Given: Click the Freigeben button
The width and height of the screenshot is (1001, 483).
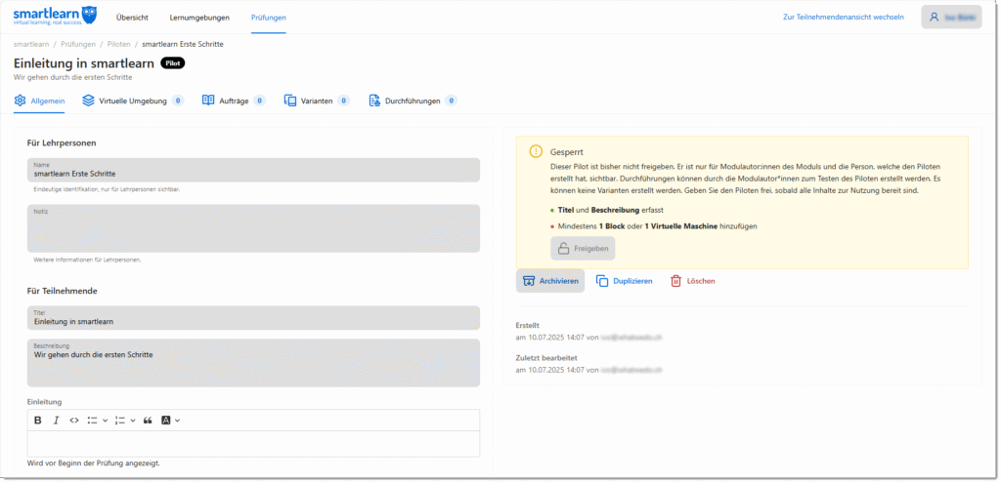Looking at the screenshot, I should click(x=583, y=249).
